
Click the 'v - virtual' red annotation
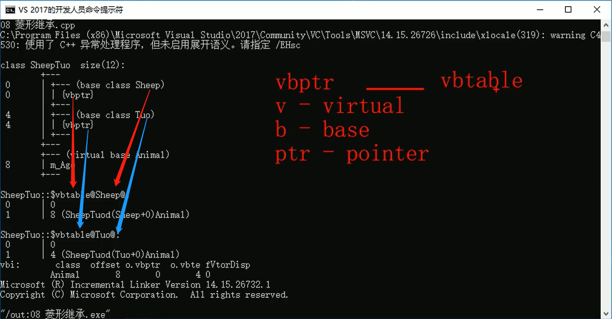tap(339, 106)
